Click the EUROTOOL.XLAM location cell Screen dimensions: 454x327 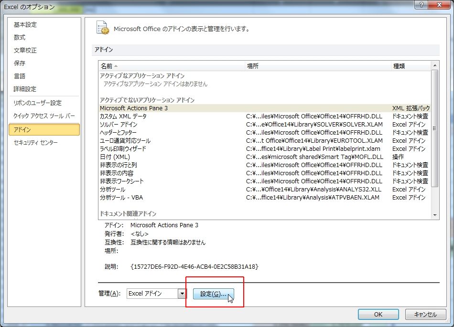point(314,140)
